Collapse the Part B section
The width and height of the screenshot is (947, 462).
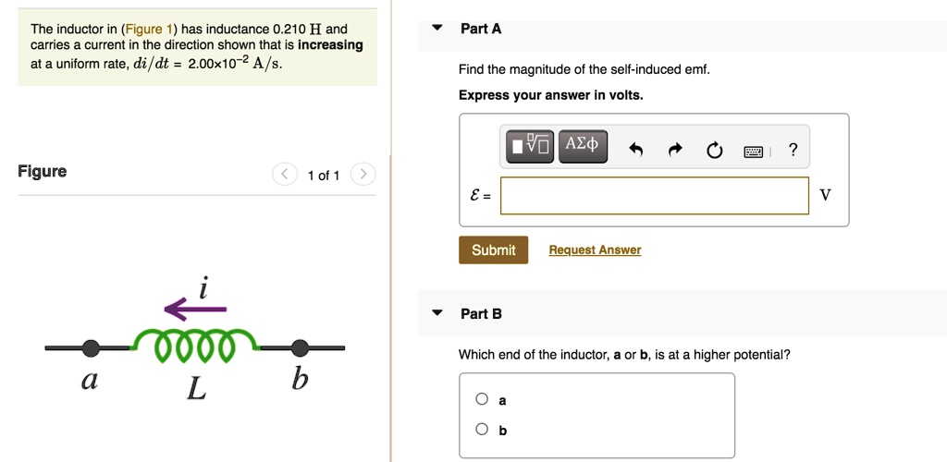pos(437,313)
